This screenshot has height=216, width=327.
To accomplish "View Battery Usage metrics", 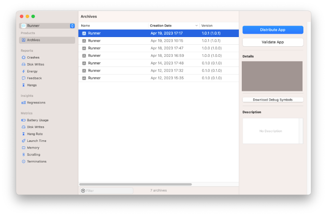I will 38,120.
